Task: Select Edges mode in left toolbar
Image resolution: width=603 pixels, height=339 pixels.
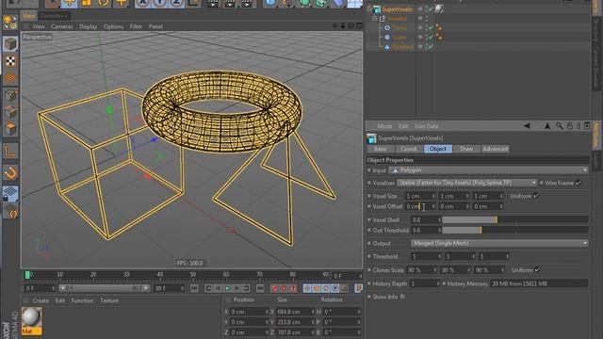Action: coord(10,112)
